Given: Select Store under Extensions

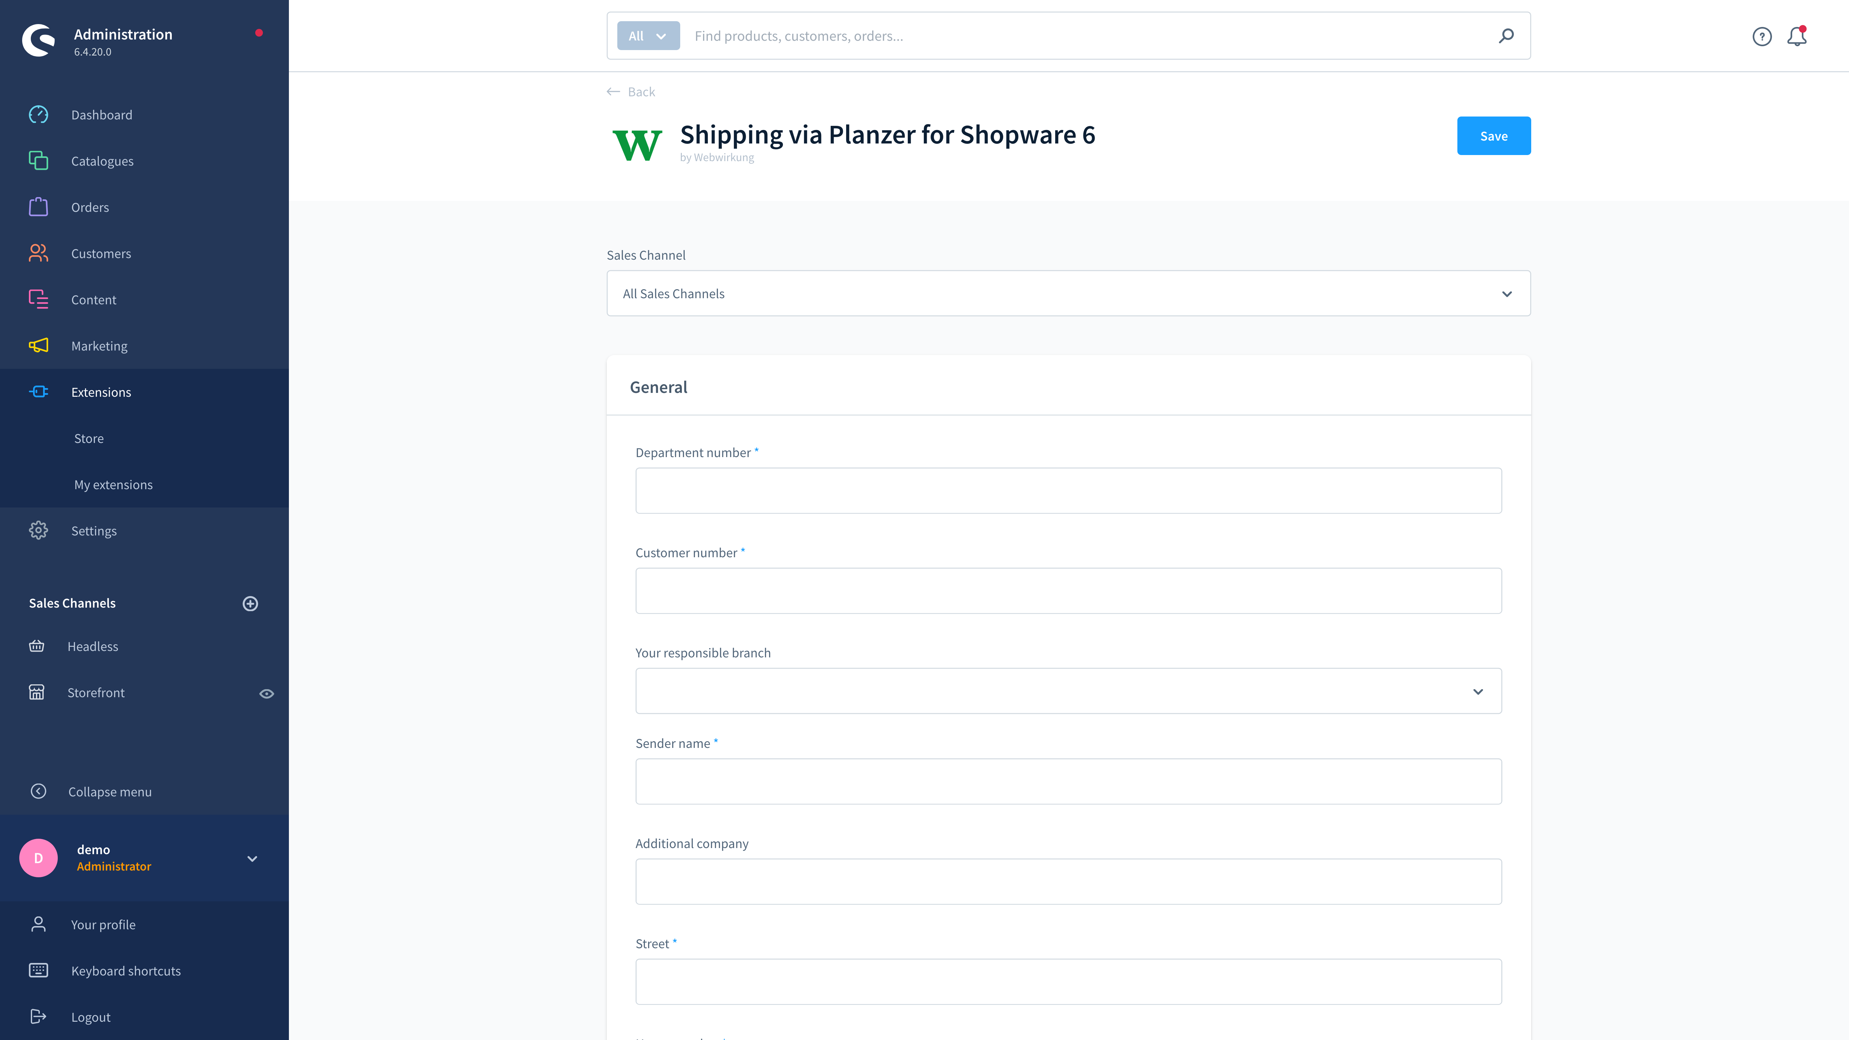Looking at the screenshot, I should pyautogui.click(x=89, y=438).
